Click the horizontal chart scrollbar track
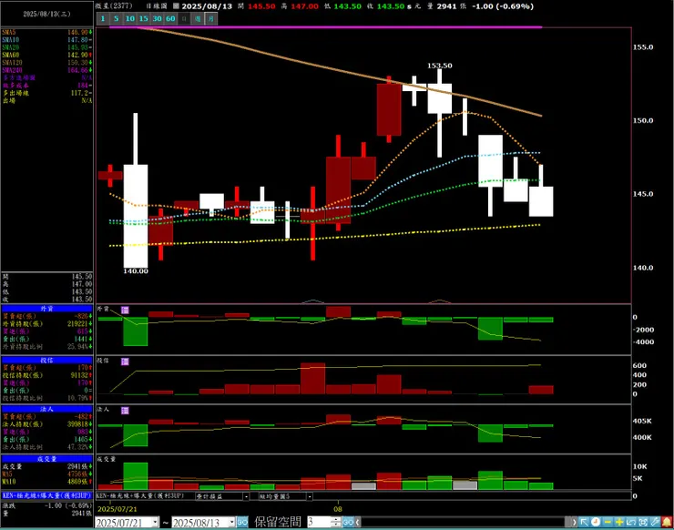The width and height of the screenshot is (674, 530). click(x=465, y=523)
